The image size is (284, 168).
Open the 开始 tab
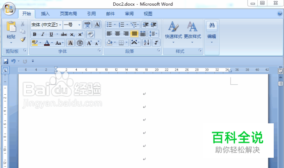[x=27, y=14]
